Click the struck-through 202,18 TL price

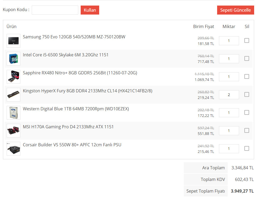206,110
